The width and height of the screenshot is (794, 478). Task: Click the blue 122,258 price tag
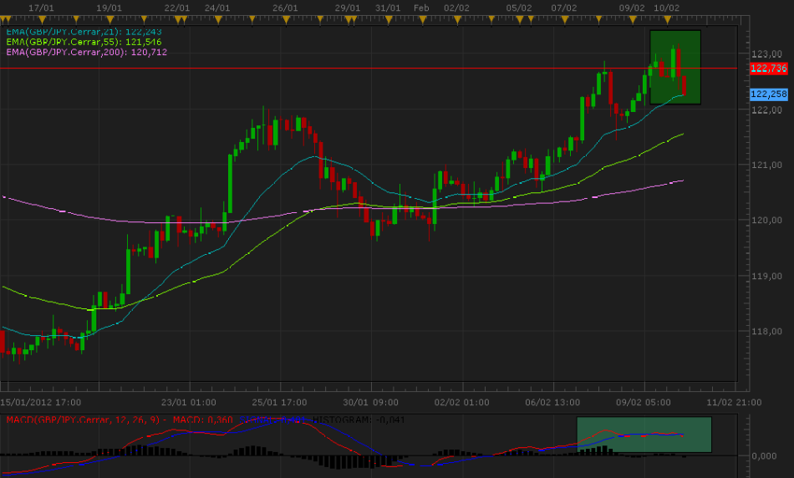(x=768, y=94)
